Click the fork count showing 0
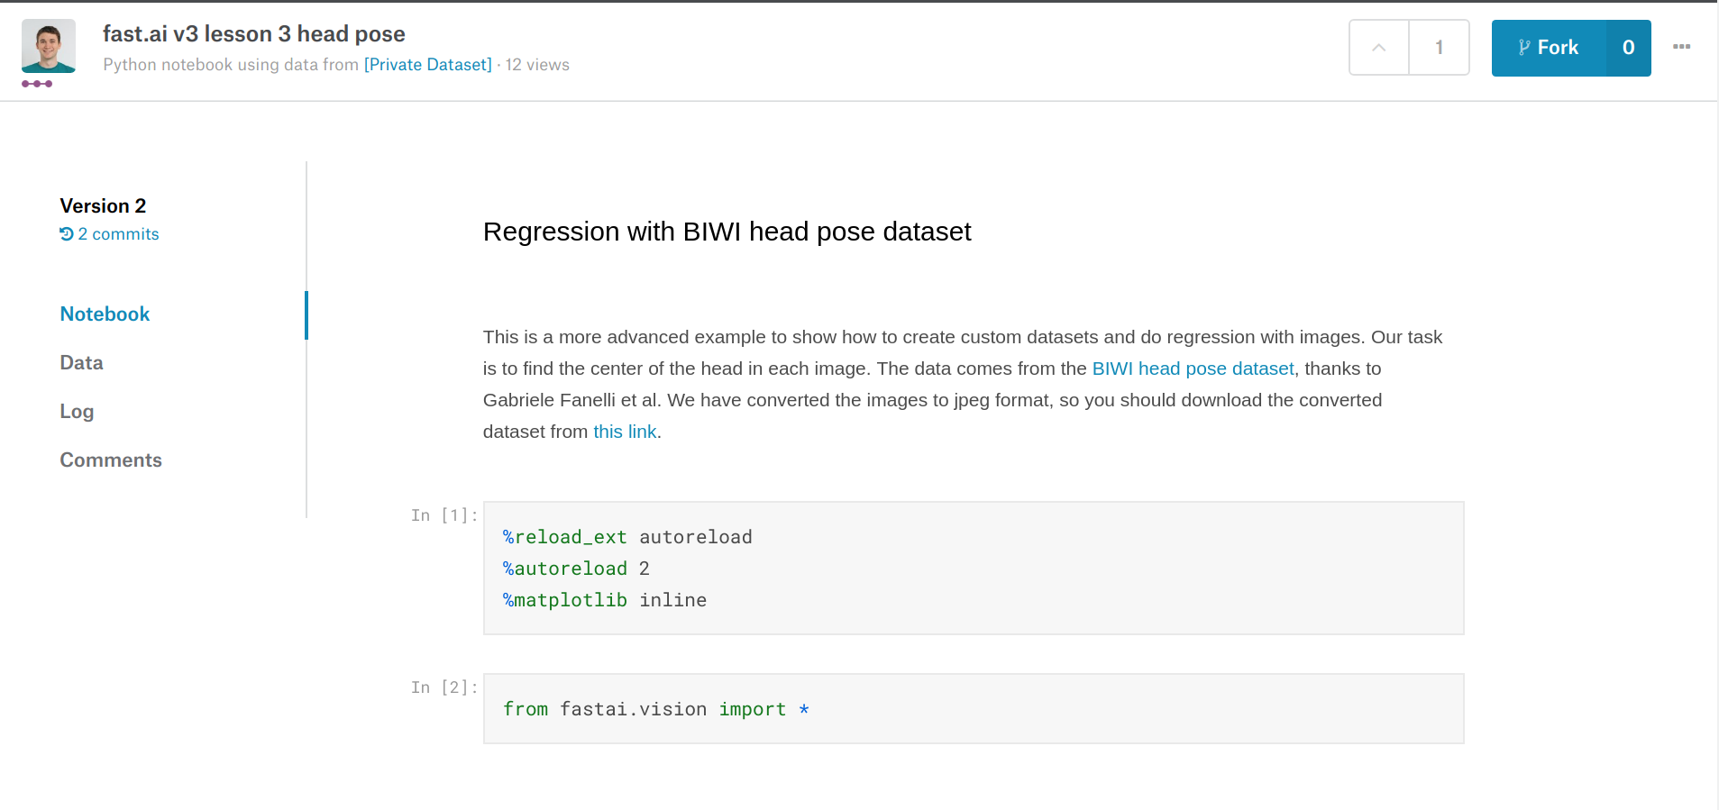The image size is (1719, 810). pos(1628,48)
